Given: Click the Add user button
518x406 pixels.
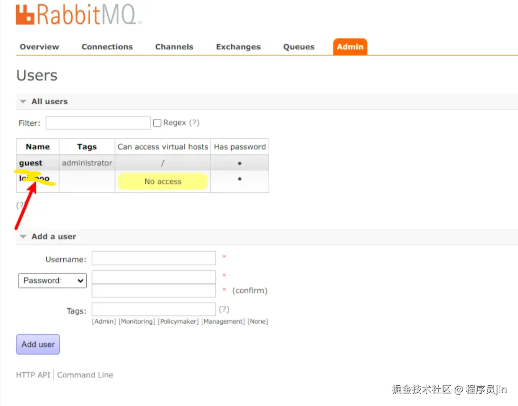Looking at the screenshot, I should [38, 344].
